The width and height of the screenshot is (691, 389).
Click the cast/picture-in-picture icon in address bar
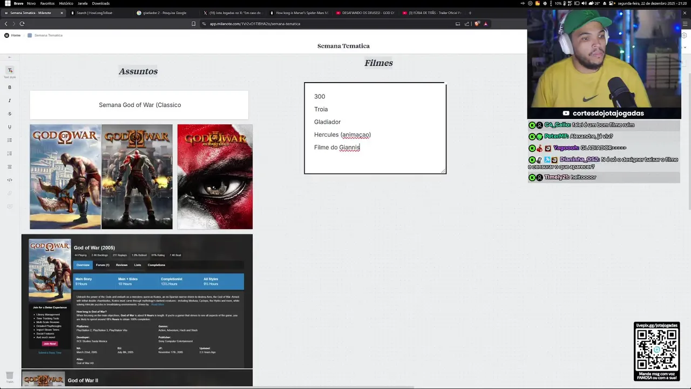click(458, 24)
